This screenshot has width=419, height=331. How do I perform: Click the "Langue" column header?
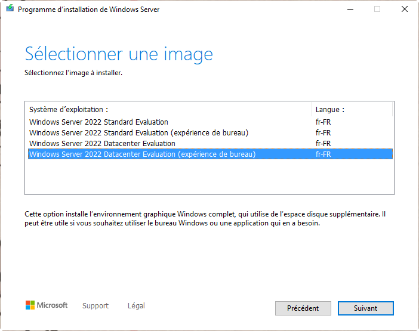(330, 110)
